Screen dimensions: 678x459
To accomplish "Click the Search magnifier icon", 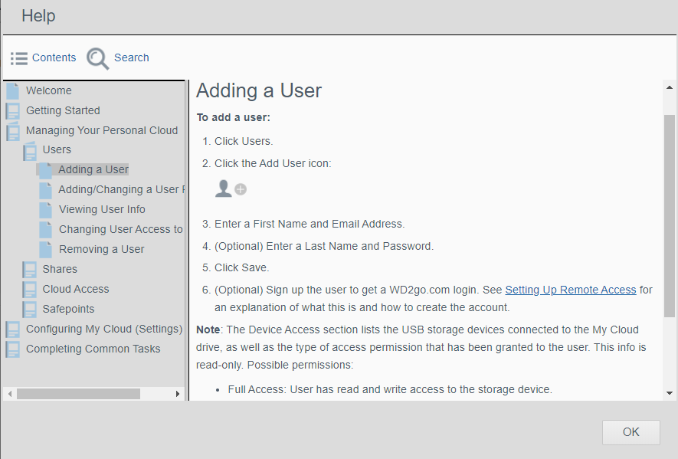I will pos(97,58).
